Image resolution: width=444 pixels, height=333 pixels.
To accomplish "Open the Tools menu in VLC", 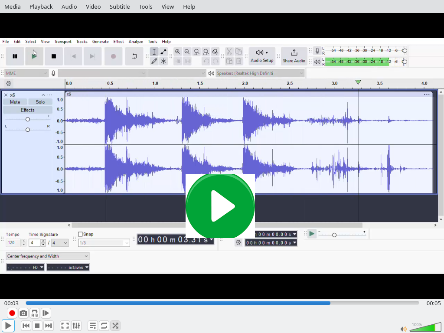I will tap(146, 7).
